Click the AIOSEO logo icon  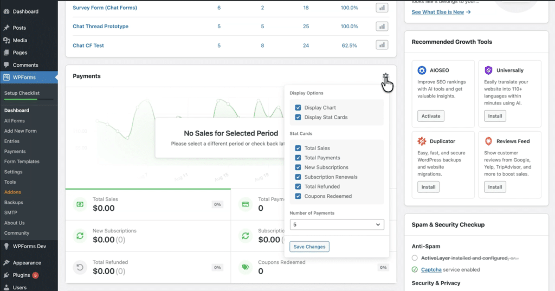422,70
